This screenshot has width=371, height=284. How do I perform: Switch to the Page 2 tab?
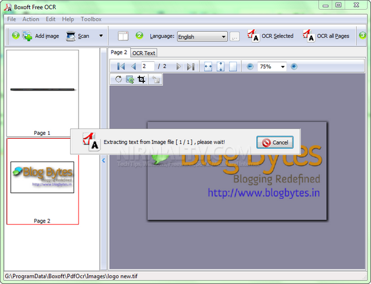[119, 52]
